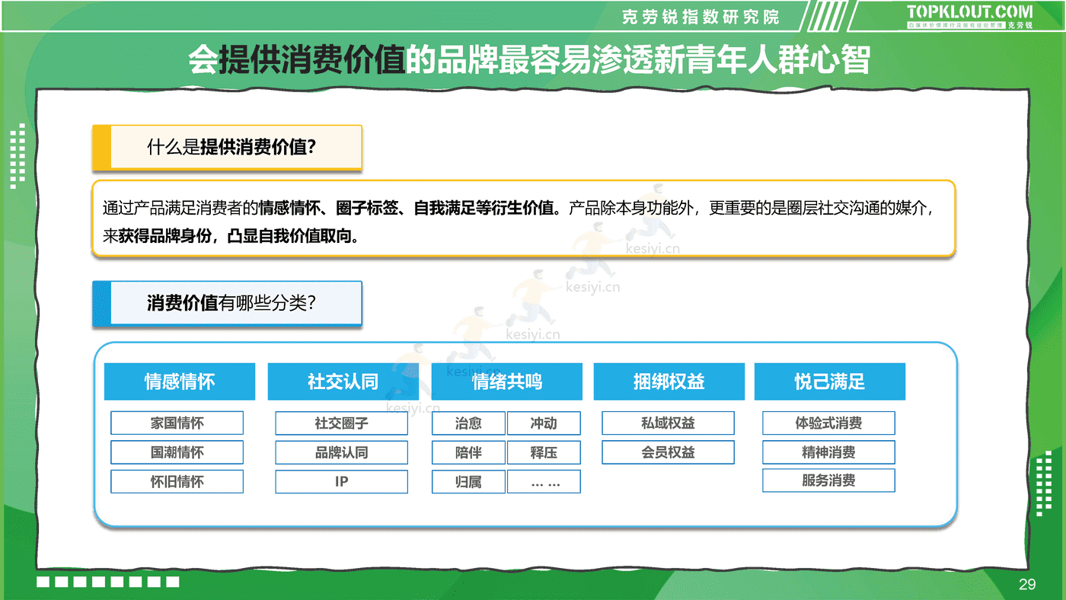Click the slide title about 消费价值
This screenshot has height=600, width=1066.
pos(529,60)
